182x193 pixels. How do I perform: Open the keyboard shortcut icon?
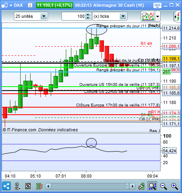pyautogui.click(x=157, y=6)
